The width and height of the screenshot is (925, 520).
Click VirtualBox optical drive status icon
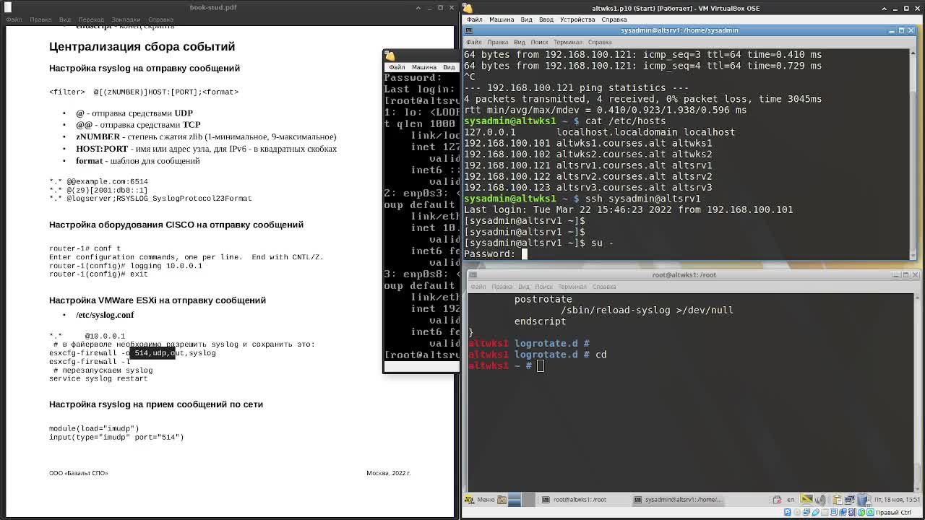pyautogui.click(x=798, y=513)
